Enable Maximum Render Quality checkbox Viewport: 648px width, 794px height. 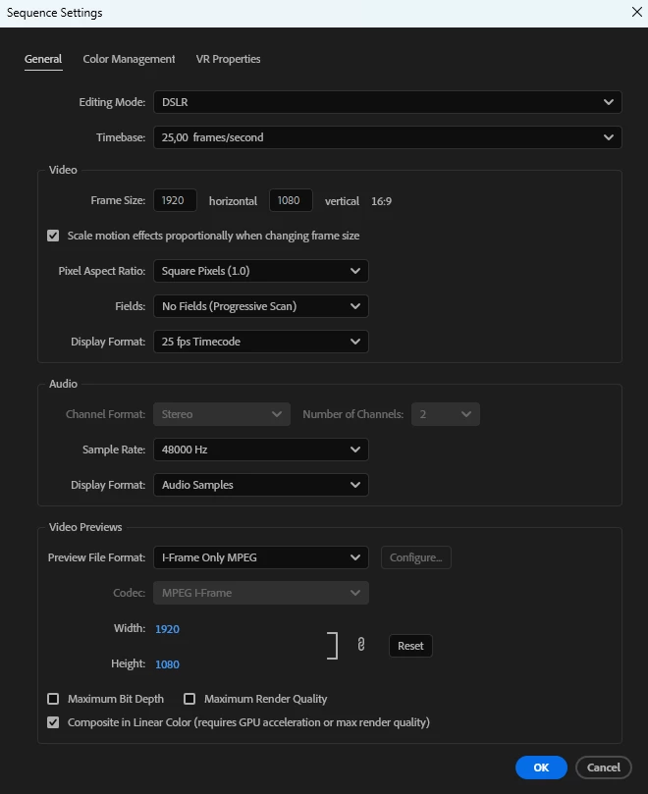click(x=189, y=699)
